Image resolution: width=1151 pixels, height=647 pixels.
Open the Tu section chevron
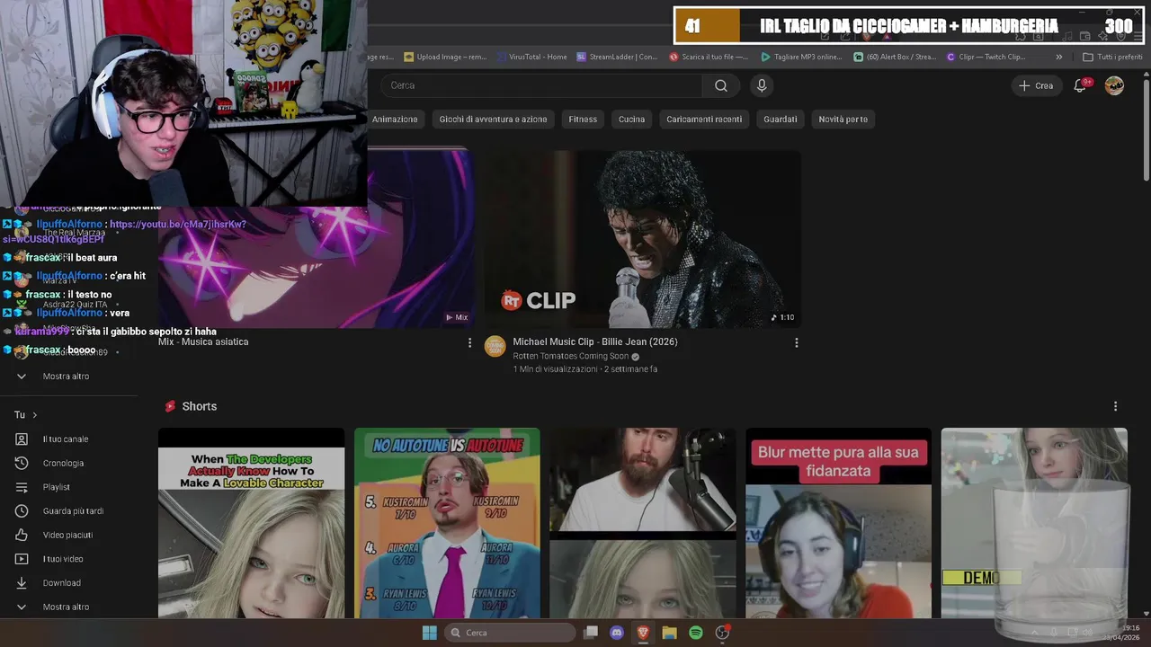pos(34,415)
